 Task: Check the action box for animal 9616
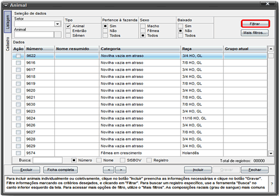pyautogui.click(x=18, y=63)
